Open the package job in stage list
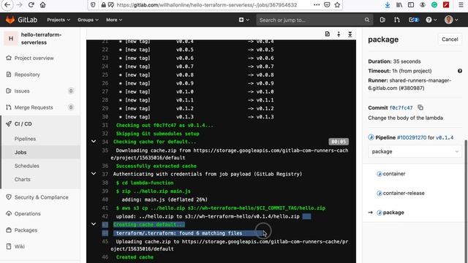 (393, 213)
